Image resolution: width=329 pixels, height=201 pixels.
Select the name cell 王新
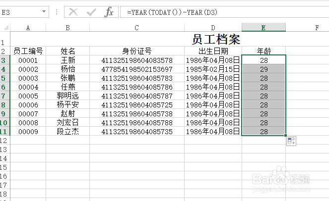tap(68, 60)
